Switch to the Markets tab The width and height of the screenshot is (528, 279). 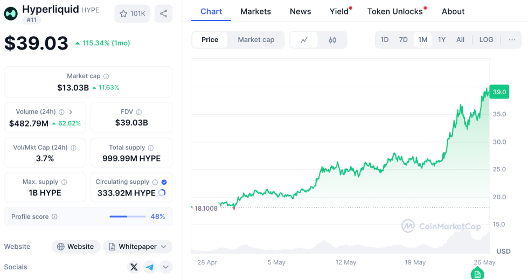255,11
